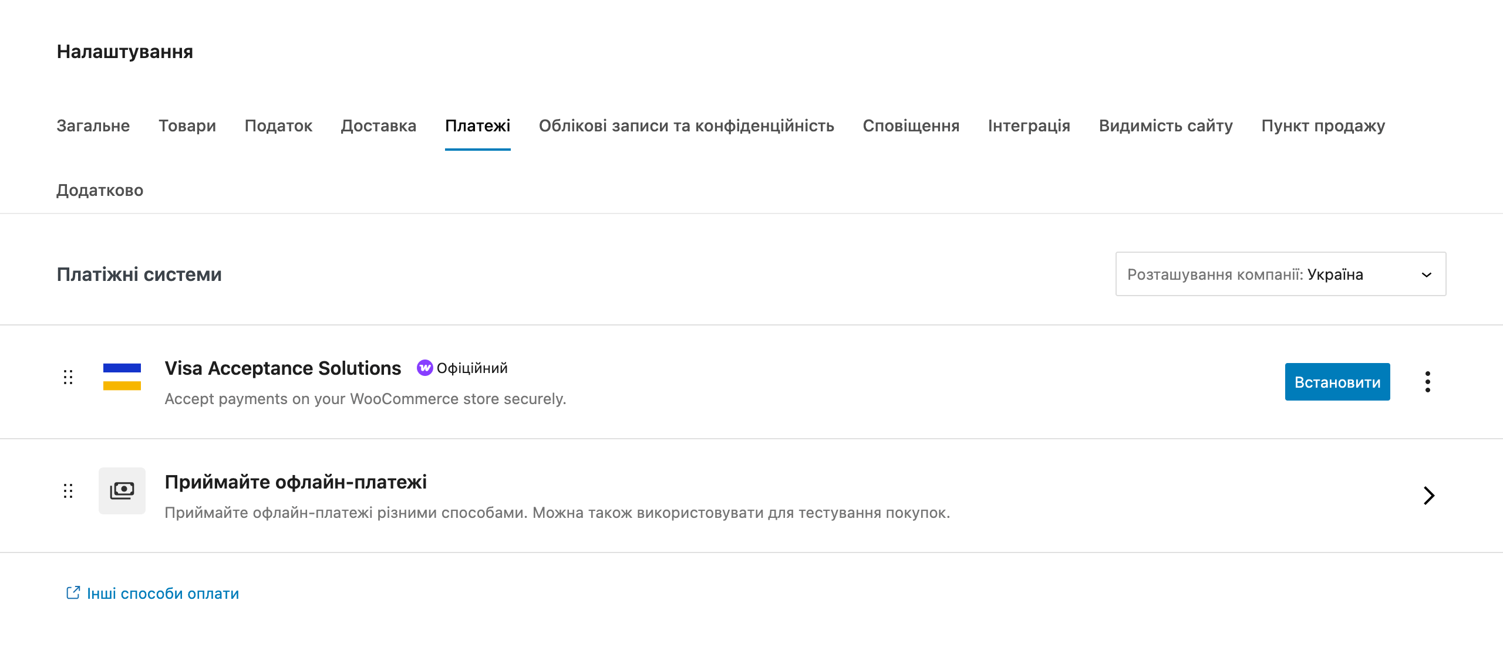Click the Visa Acceptance Solutions title
This screenshot has height=651, width=1503.
(x=282, y=368)
